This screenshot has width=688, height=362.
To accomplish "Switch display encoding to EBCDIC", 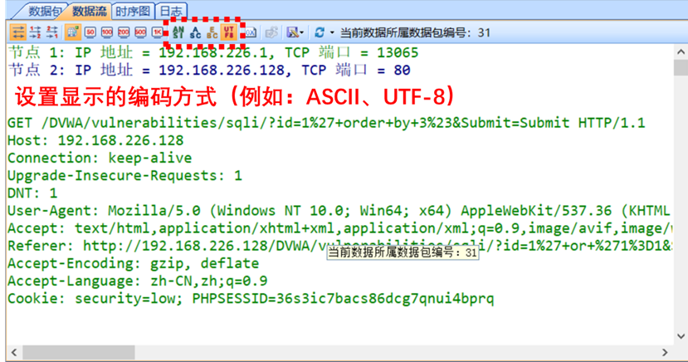I will [212, 32].
